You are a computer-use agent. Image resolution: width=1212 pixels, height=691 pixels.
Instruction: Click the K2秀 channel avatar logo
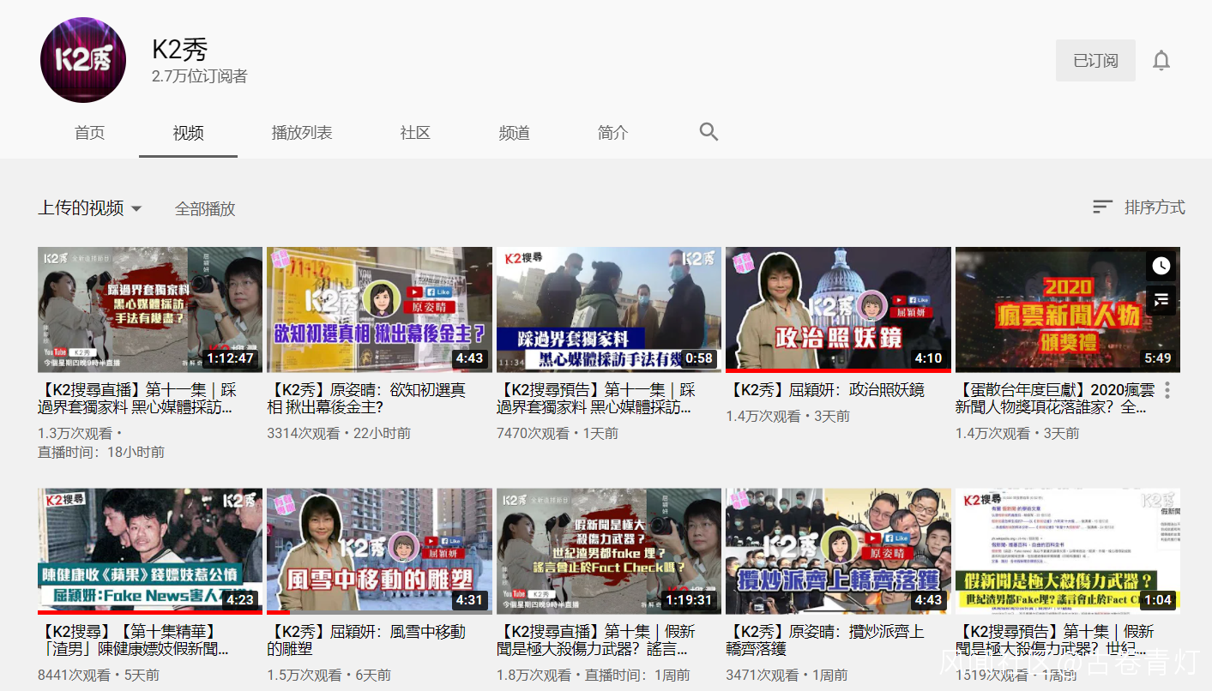point(83,60)
